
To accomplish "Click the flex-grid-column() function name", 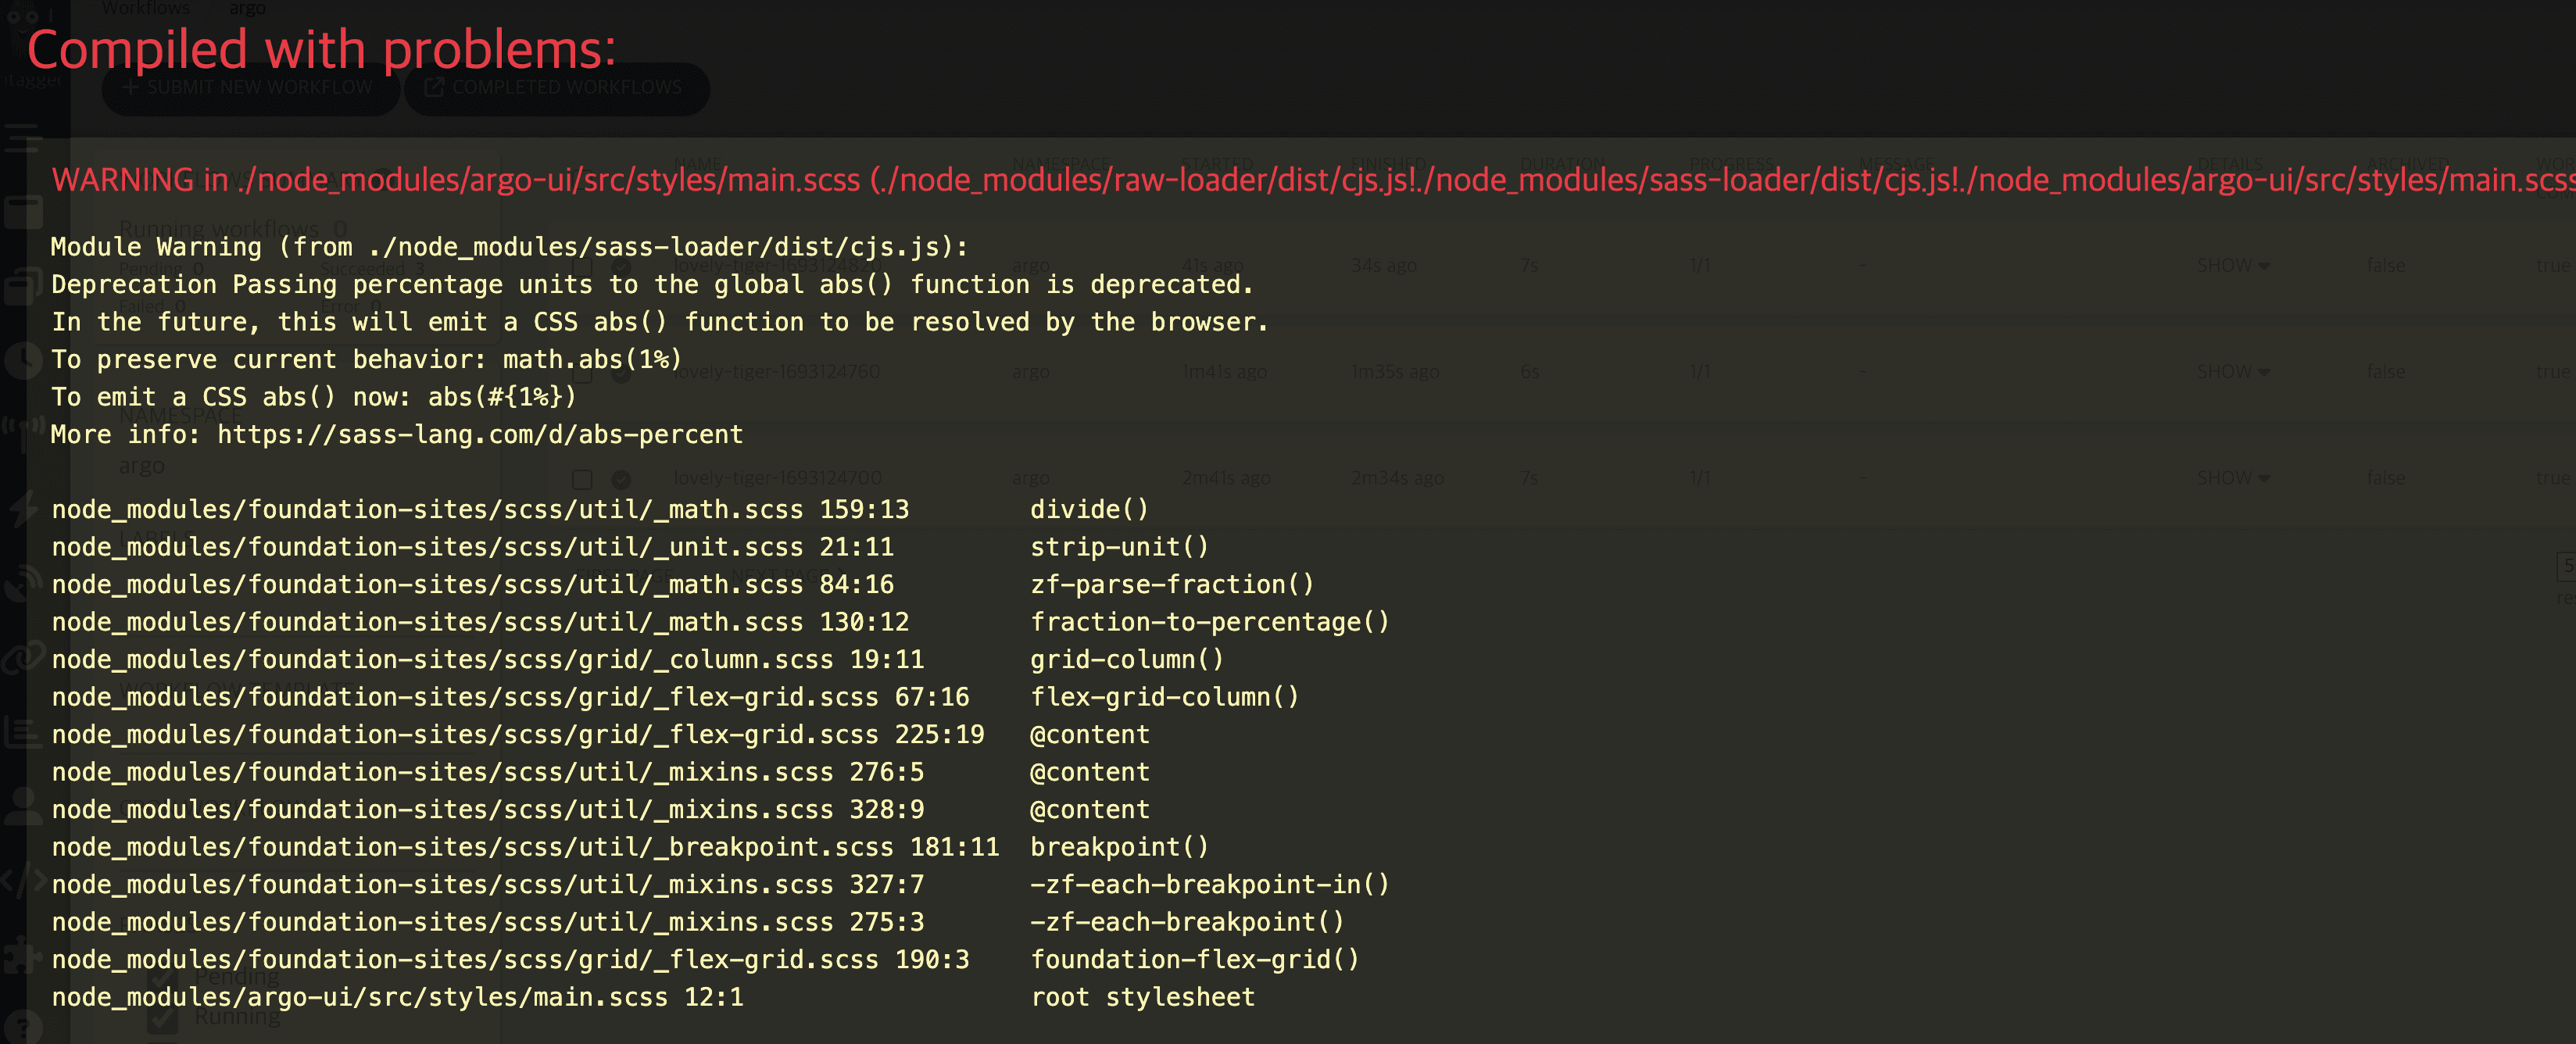I will (x=1164, y=697).
